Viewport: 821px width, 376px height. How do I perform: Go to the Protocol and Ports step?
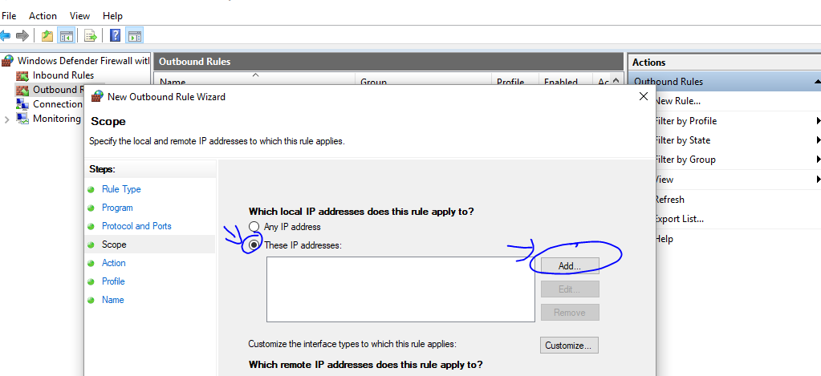[x=136, y=226]
